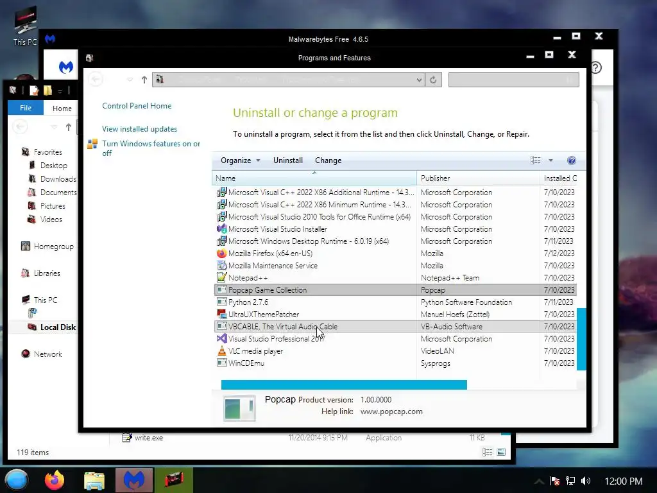657x493 pixels.
Task: Open View installed updates link
Action: click(139, 129)
